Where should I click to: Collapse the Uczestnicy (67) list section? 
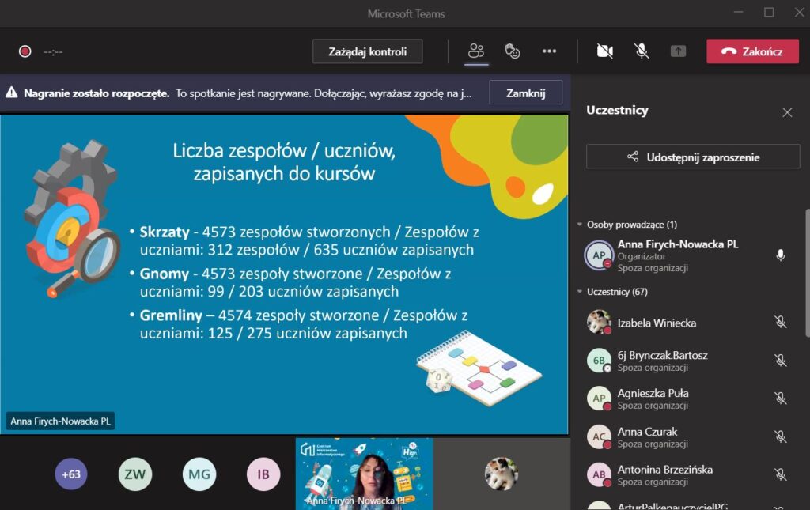[x=580, y=292]
